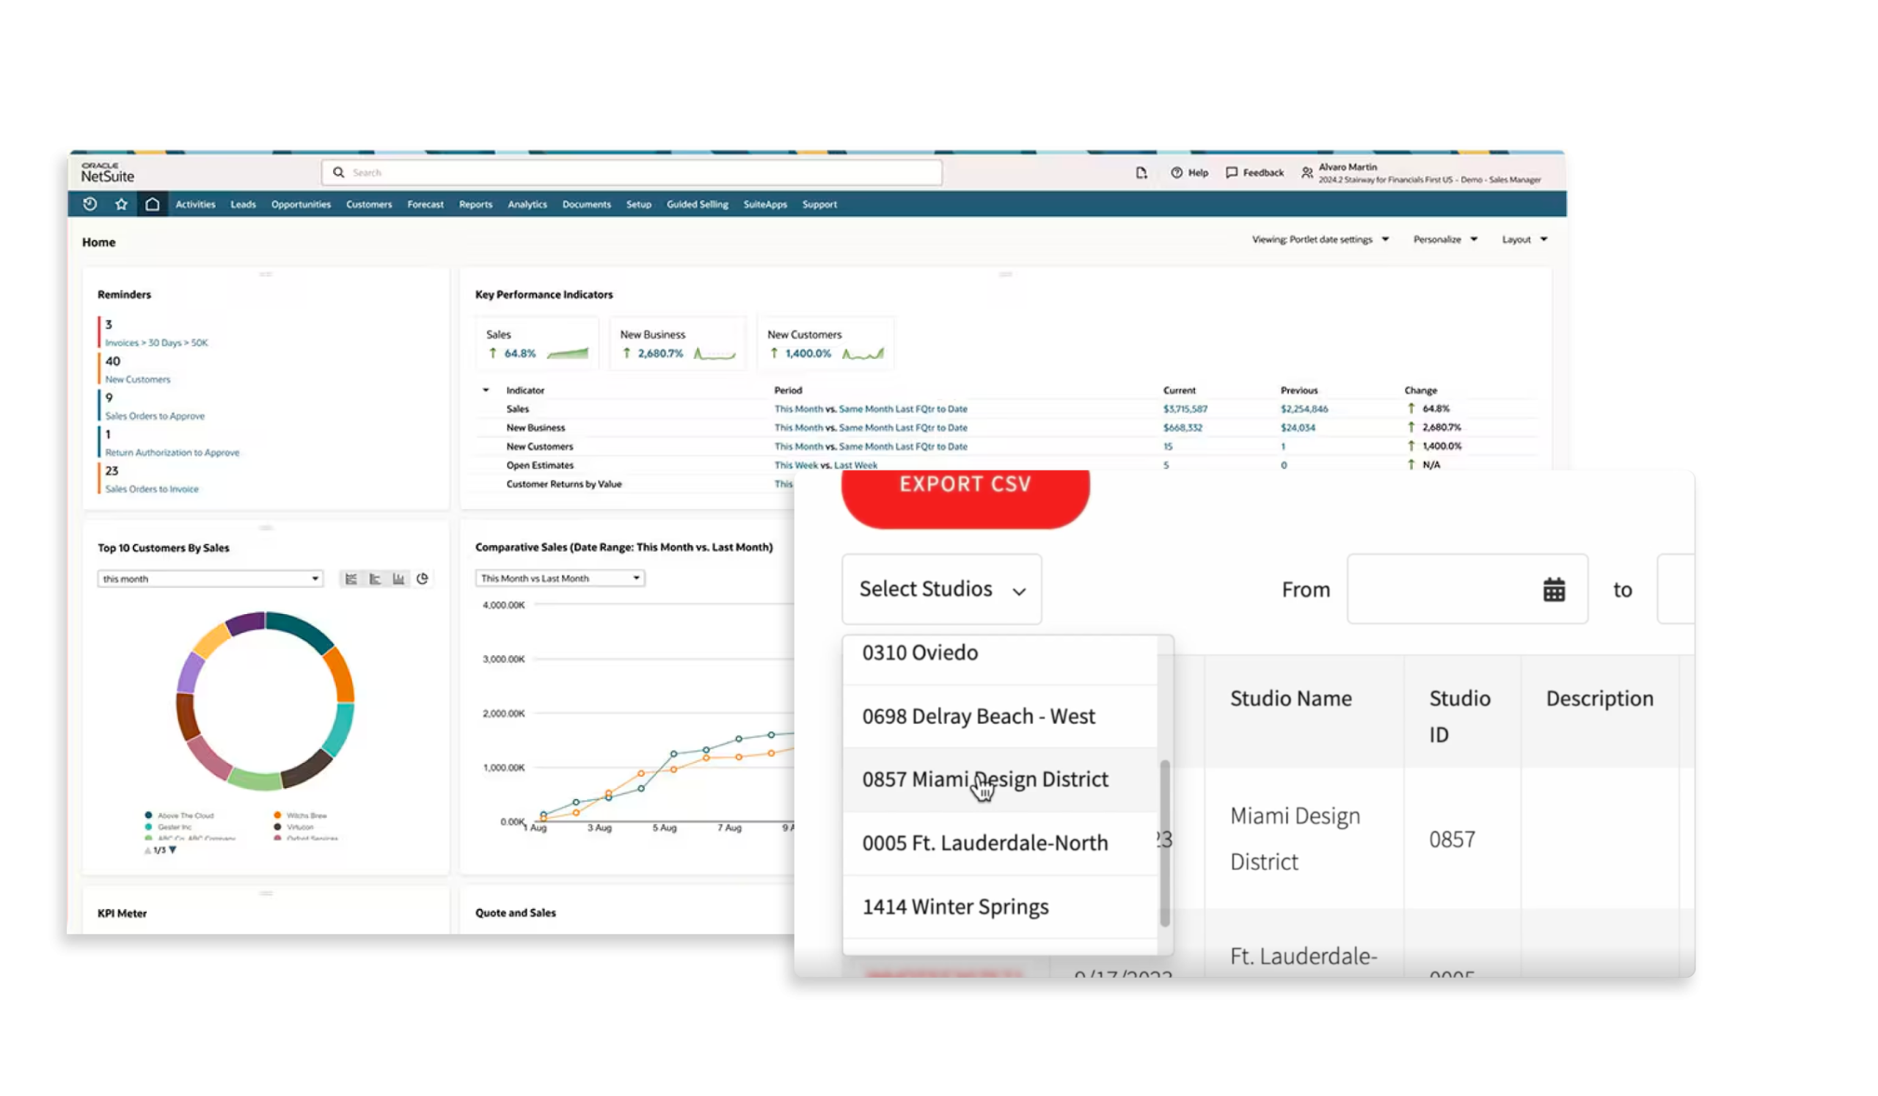1878x1096 pixels.
Task: Open the Recent Records history icon
Action: (90, 204)
